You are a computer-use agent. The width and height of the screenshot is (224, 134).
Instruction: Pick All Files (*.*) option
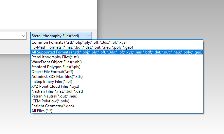(117, 111)
